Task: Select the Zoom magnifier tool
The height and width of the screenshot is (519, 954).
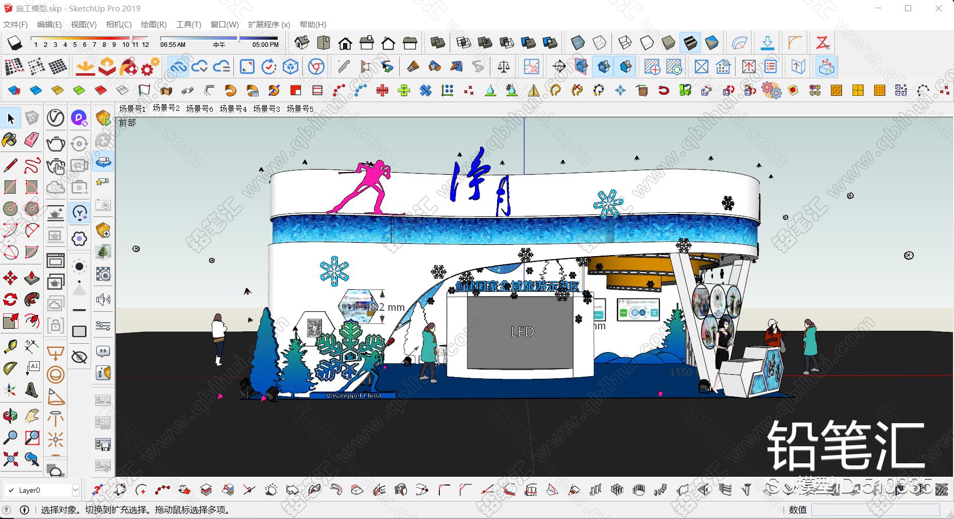Action: [x=10, y=438]
